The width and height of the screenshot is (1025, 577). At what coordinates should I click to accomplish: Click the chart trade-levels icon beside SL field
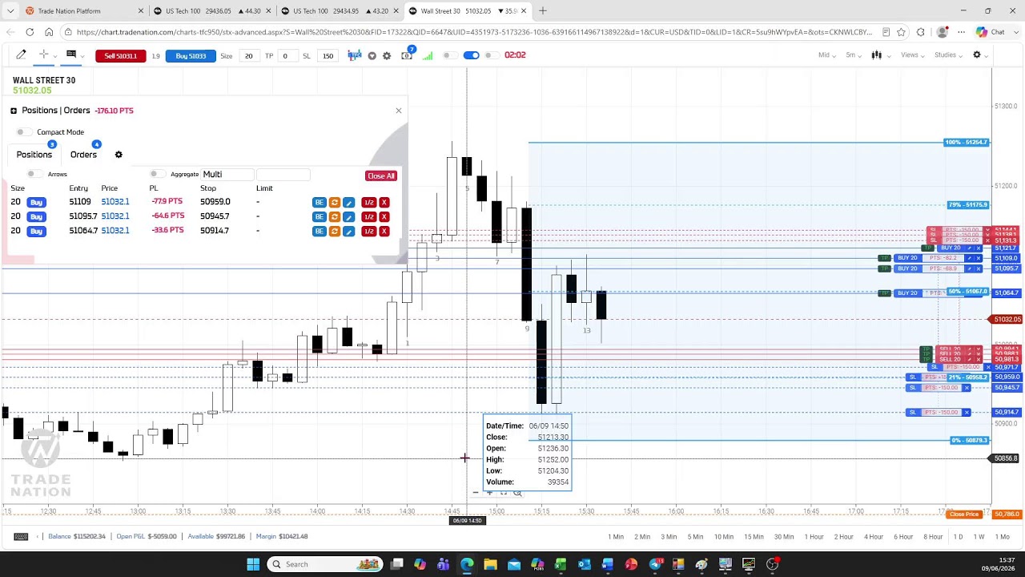(x=355, y=55)
